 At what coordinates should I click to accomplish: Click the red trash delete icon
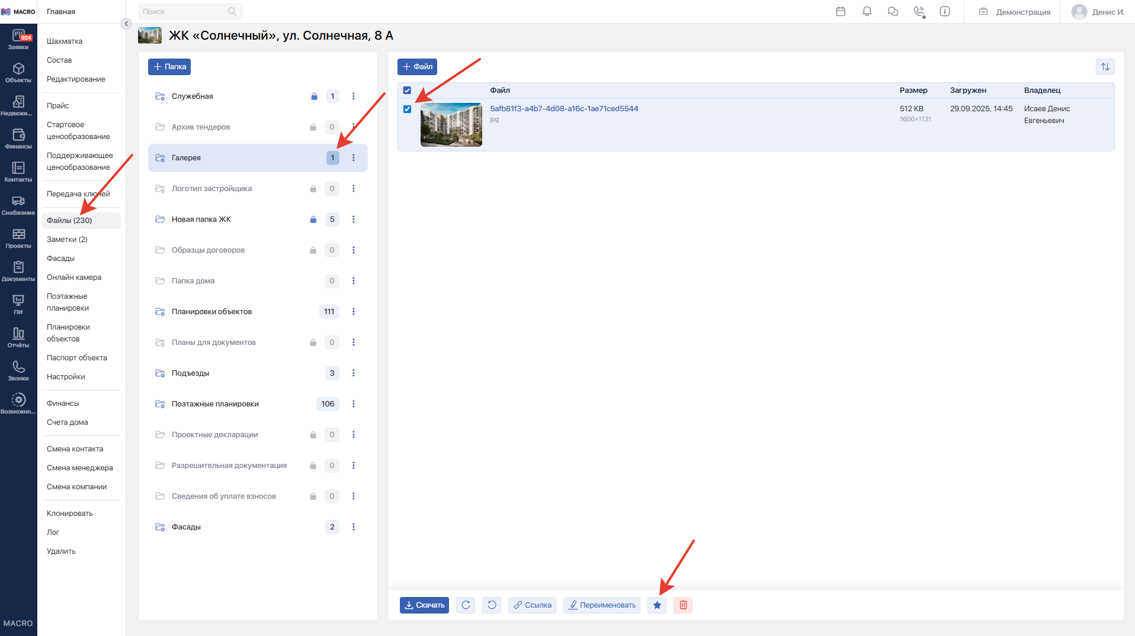[683, 605]
